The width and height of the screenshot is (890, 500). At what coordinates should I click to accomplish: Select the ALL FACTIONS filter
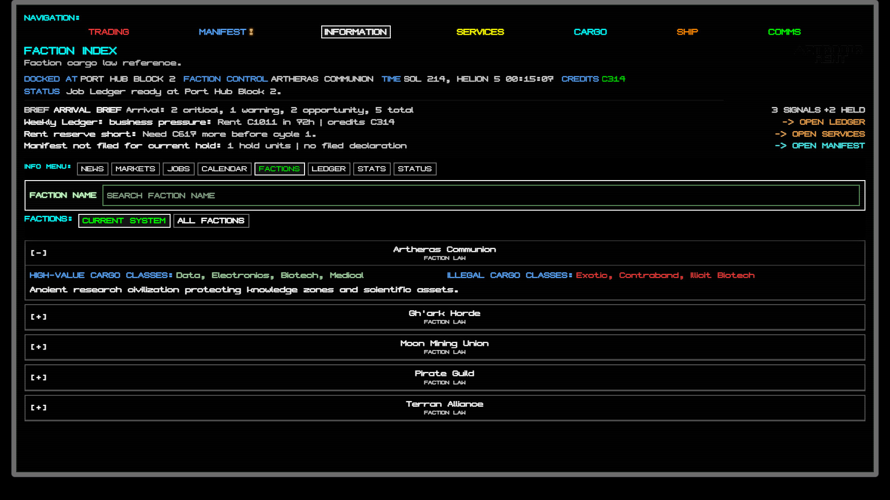pyautogui.click(x=211, y=221)
